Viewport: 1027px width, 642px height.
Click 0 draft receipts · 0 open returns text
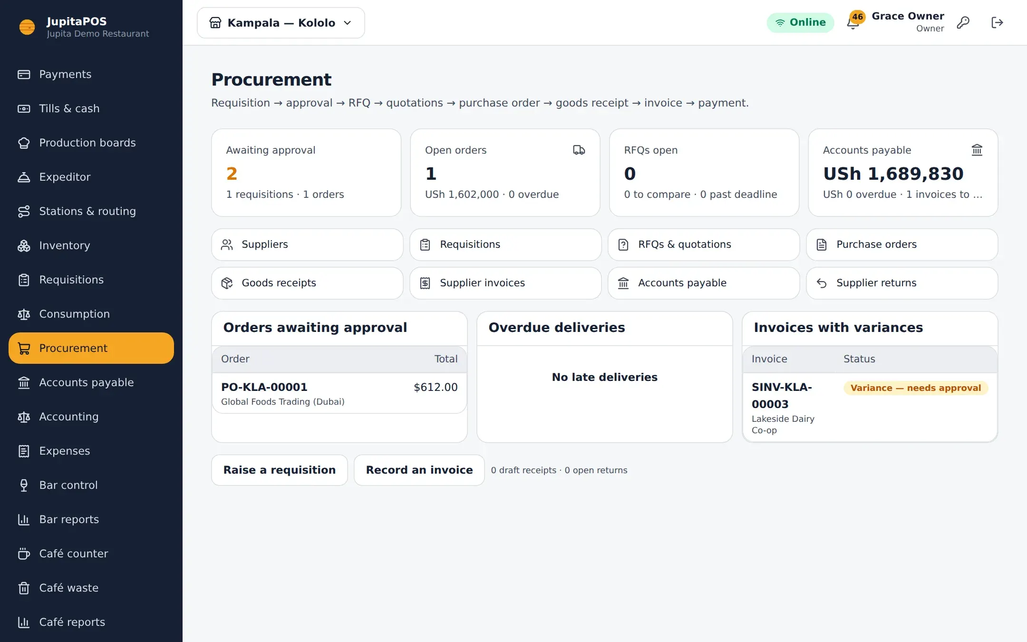point(559,470)
